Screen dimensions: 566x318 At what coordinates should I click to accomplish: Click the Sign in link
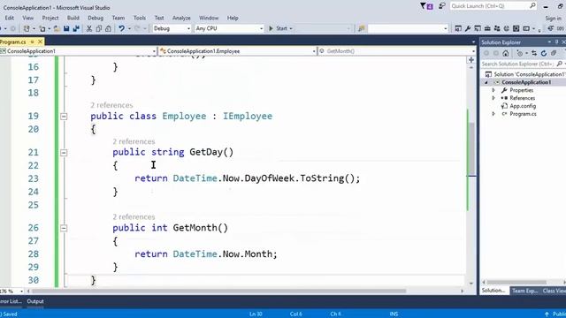[553, 18]
